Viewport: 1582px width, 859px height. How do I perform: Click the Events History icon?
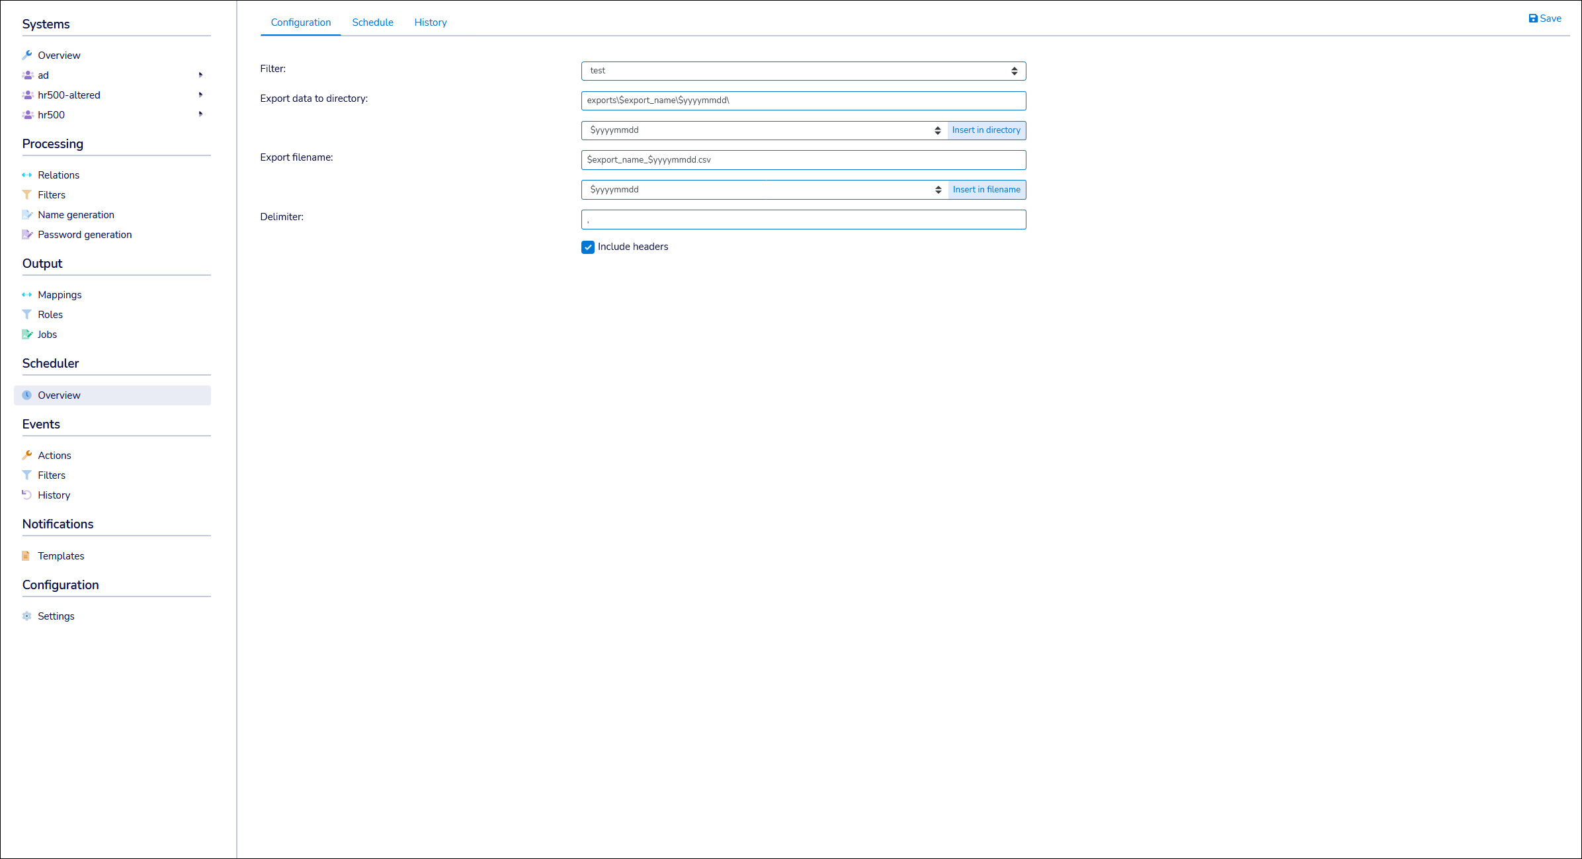pos(27,495)
